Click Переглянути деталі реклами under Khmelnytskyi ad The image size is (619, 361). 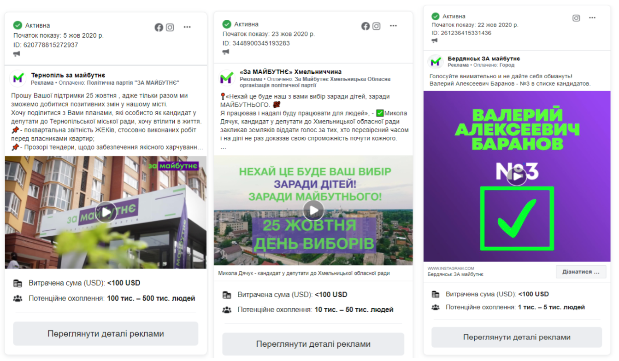point(313,344)
